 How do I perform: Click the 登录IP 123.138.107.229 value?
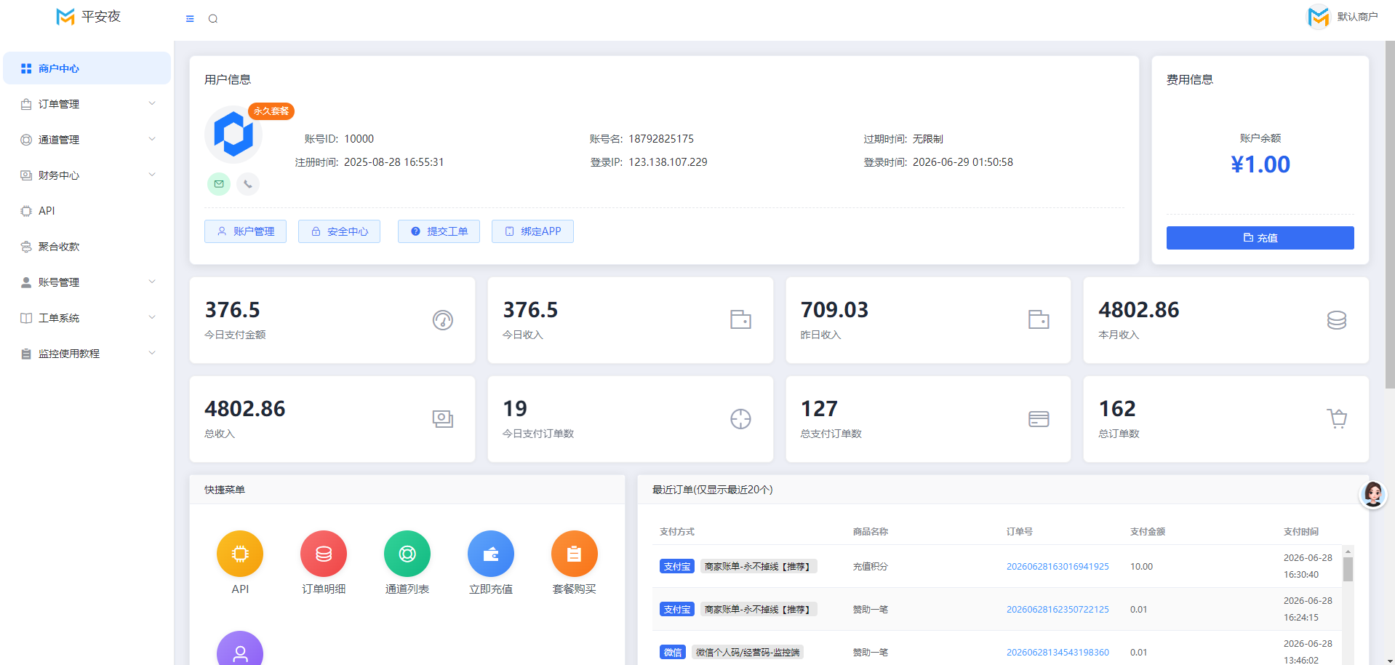668,162
